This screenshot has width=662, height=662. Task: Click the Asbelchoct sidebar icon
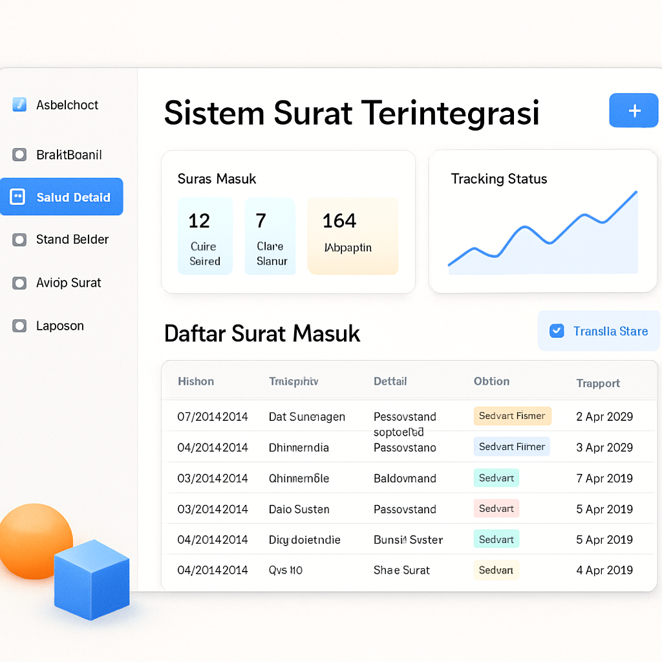pyautogui.click(x=19, y=104)
